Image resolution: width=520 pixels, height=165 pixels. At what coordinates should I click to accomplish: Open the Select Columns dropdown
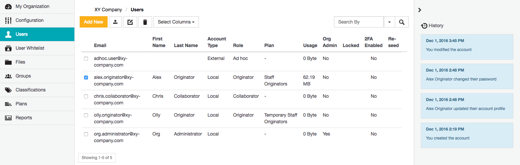click(x=176, y=22)
